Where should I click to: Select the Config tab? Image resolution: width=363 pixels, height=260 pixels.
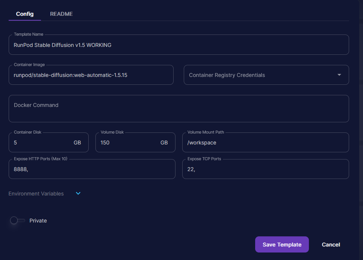click(25, 14)
